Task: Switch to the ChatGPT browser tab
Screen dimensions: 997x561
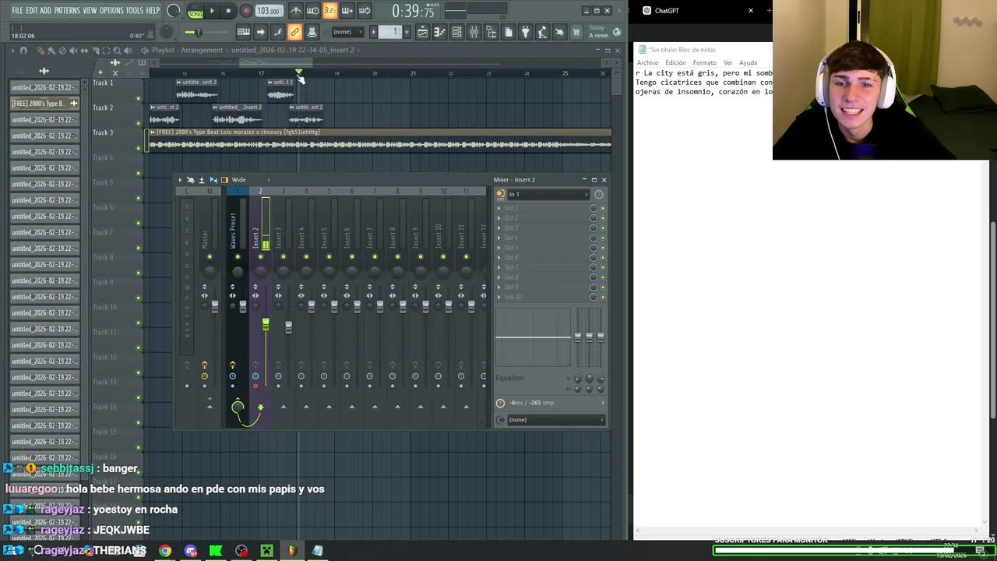Action: tap(667, 11)
